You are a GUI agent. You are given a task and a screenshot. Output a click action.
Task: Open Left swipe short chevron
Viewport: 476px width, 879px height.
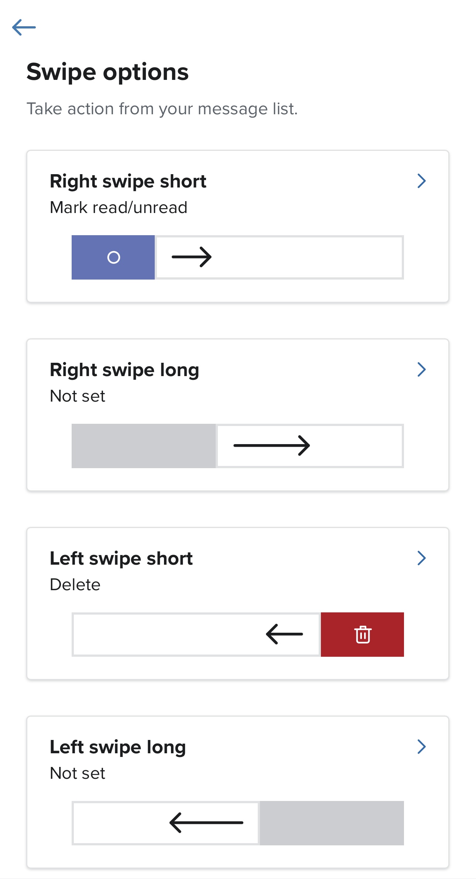[x=421, y=558]
